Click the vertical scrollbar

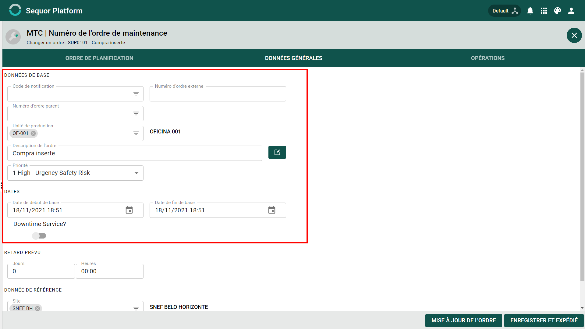[582, 177]
